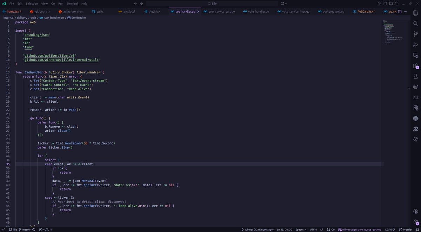Image resolution: width=421 pixels, height=232 pixels.
Task: Switch to the postgres_poll.go tab
Action: coord(333,12)
